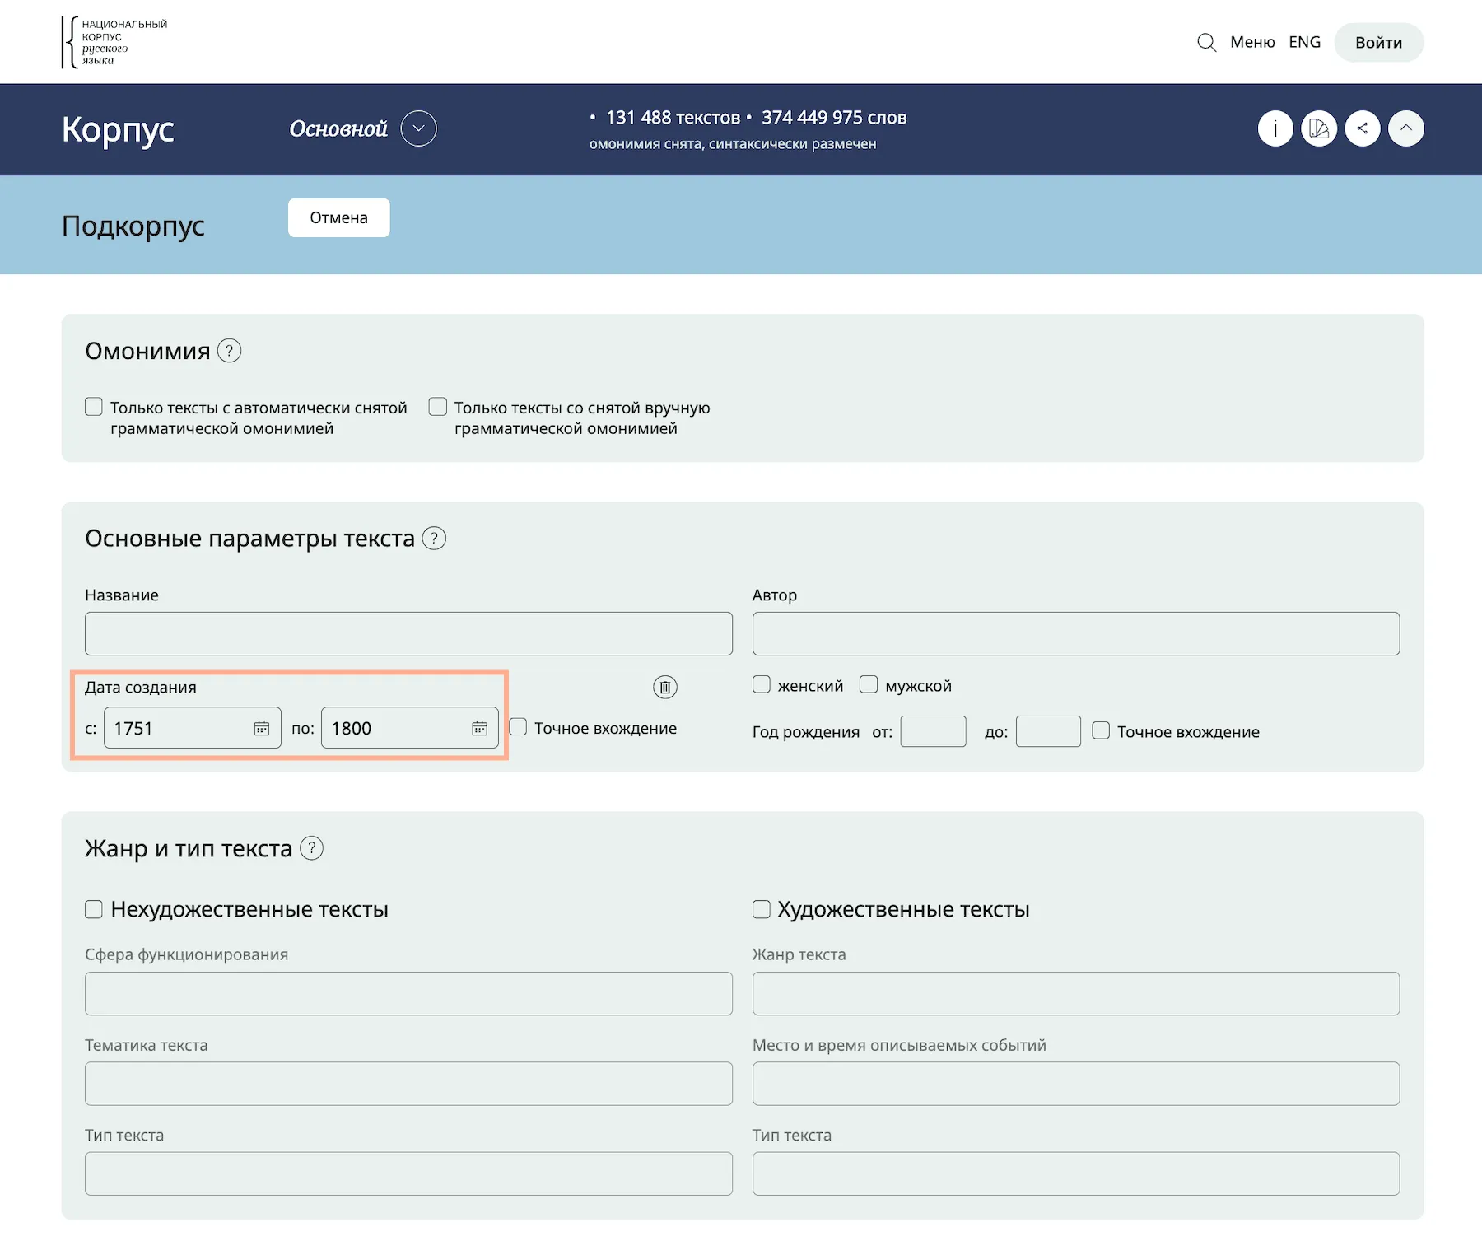Click birth year от field
1482x1241 pixels.
pos(934,731)
